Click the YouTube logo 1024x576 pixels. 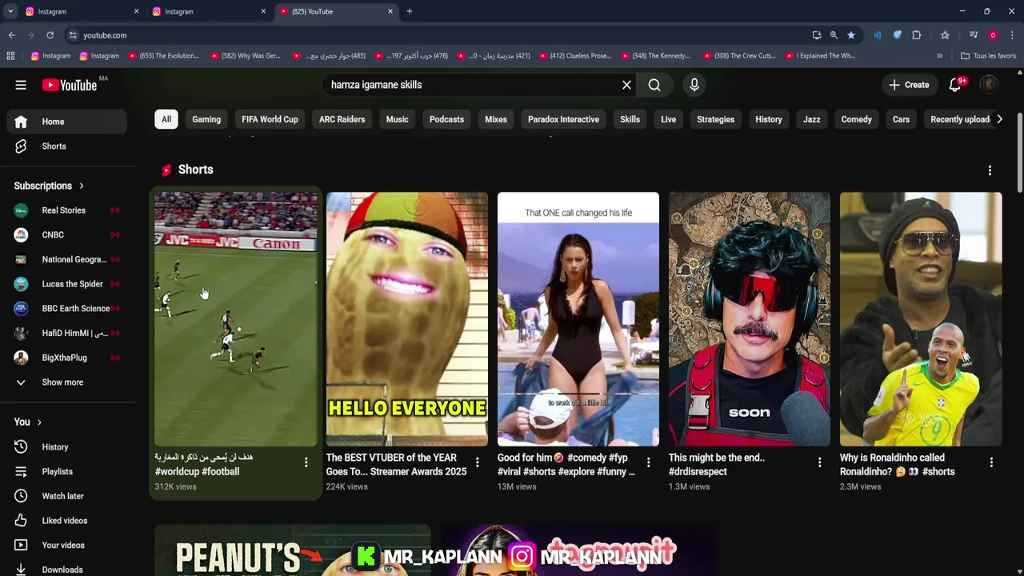click(x=69, y=85)
